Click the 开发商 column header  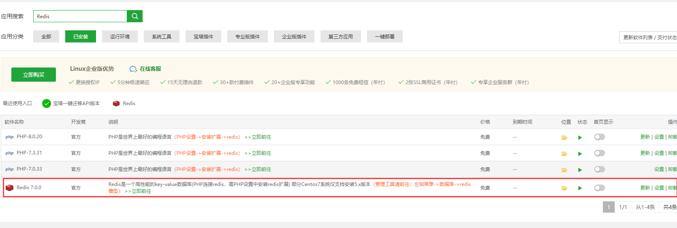78,122
